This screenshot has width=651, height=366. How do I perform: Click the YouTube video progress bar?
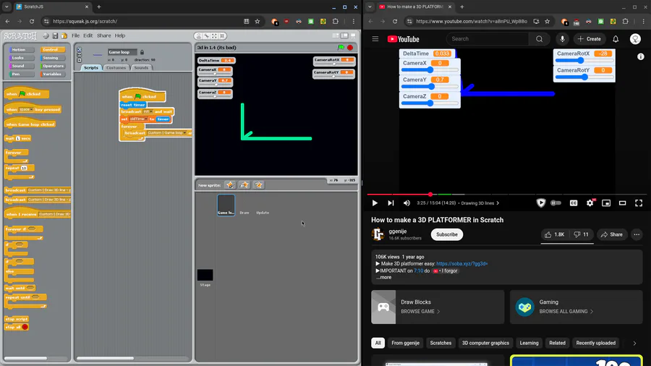point(507,194)
